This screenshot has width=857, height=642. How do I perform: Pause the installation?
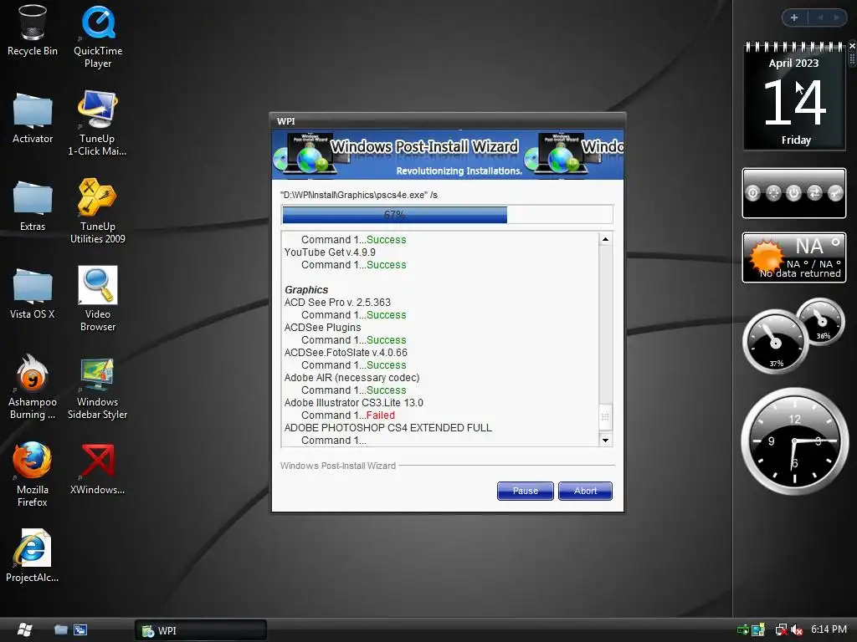tap(526, 491)
